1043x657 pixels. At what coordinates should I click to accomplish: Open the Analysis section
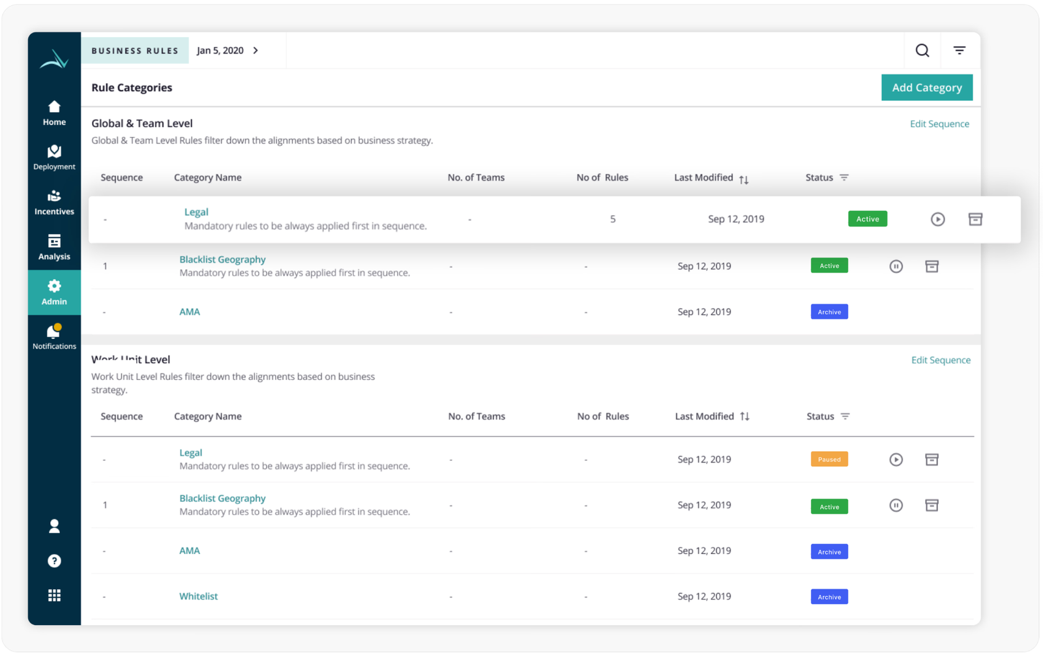pyautogui.click(x=54, y=248)
